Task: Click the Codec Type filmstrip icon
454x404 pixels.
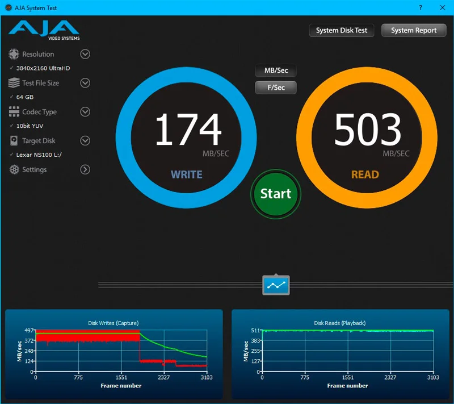Action: pyautogui.click(x=14, y=111)
